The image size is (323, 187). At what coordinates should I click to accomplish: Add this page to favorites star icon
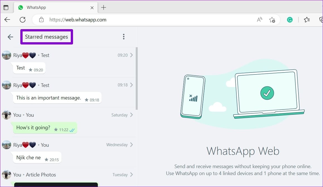(x=272, y=20)
